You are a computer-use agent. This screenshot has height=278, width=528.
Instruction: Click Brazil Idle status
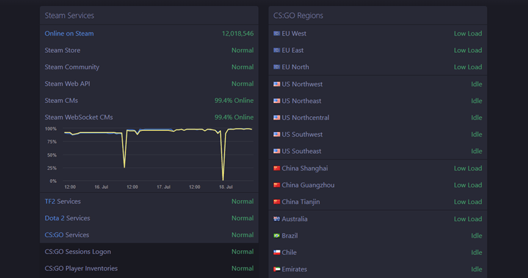477,236
